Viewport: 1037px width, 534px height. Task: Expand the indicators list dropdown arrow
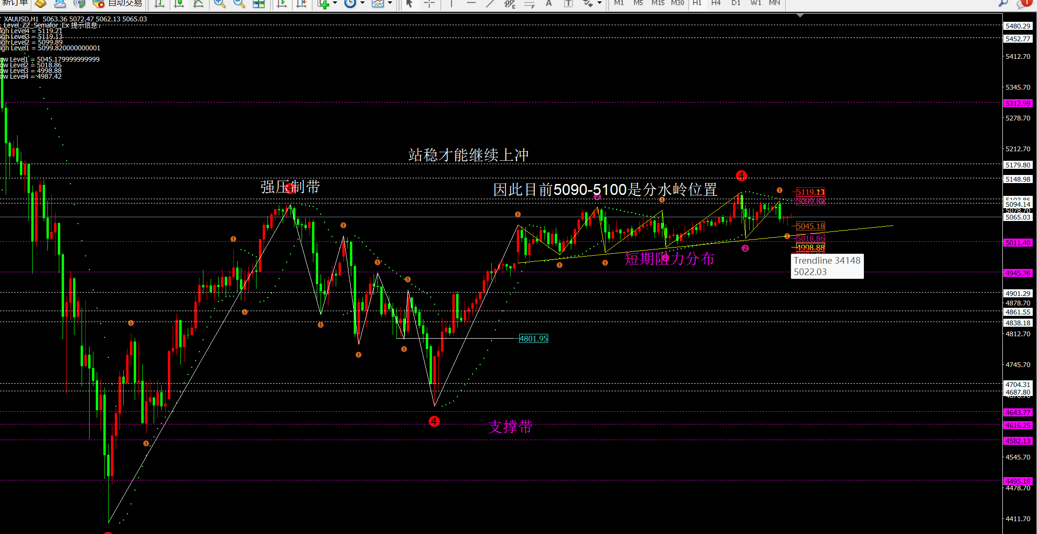click(335, 3)
